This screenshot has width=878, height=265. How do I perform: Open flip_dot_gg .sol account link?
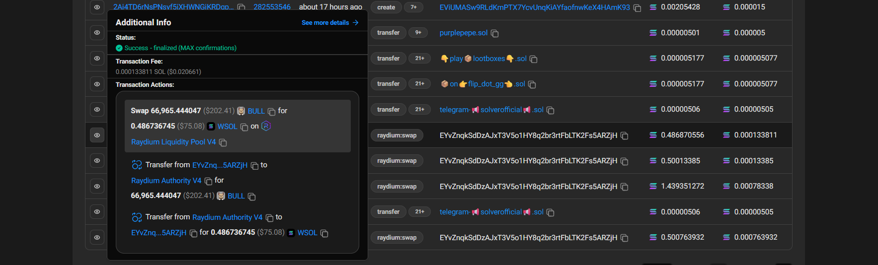[483, 84]
